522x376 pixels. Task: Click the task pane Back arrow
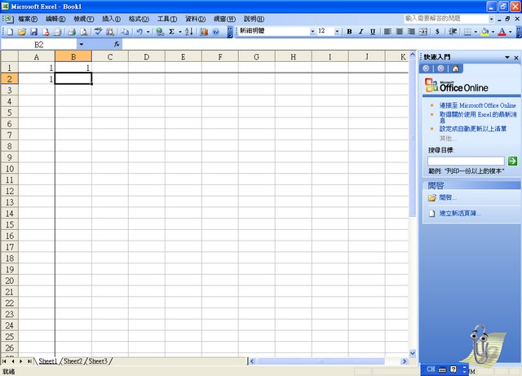(x=426, y=69)
